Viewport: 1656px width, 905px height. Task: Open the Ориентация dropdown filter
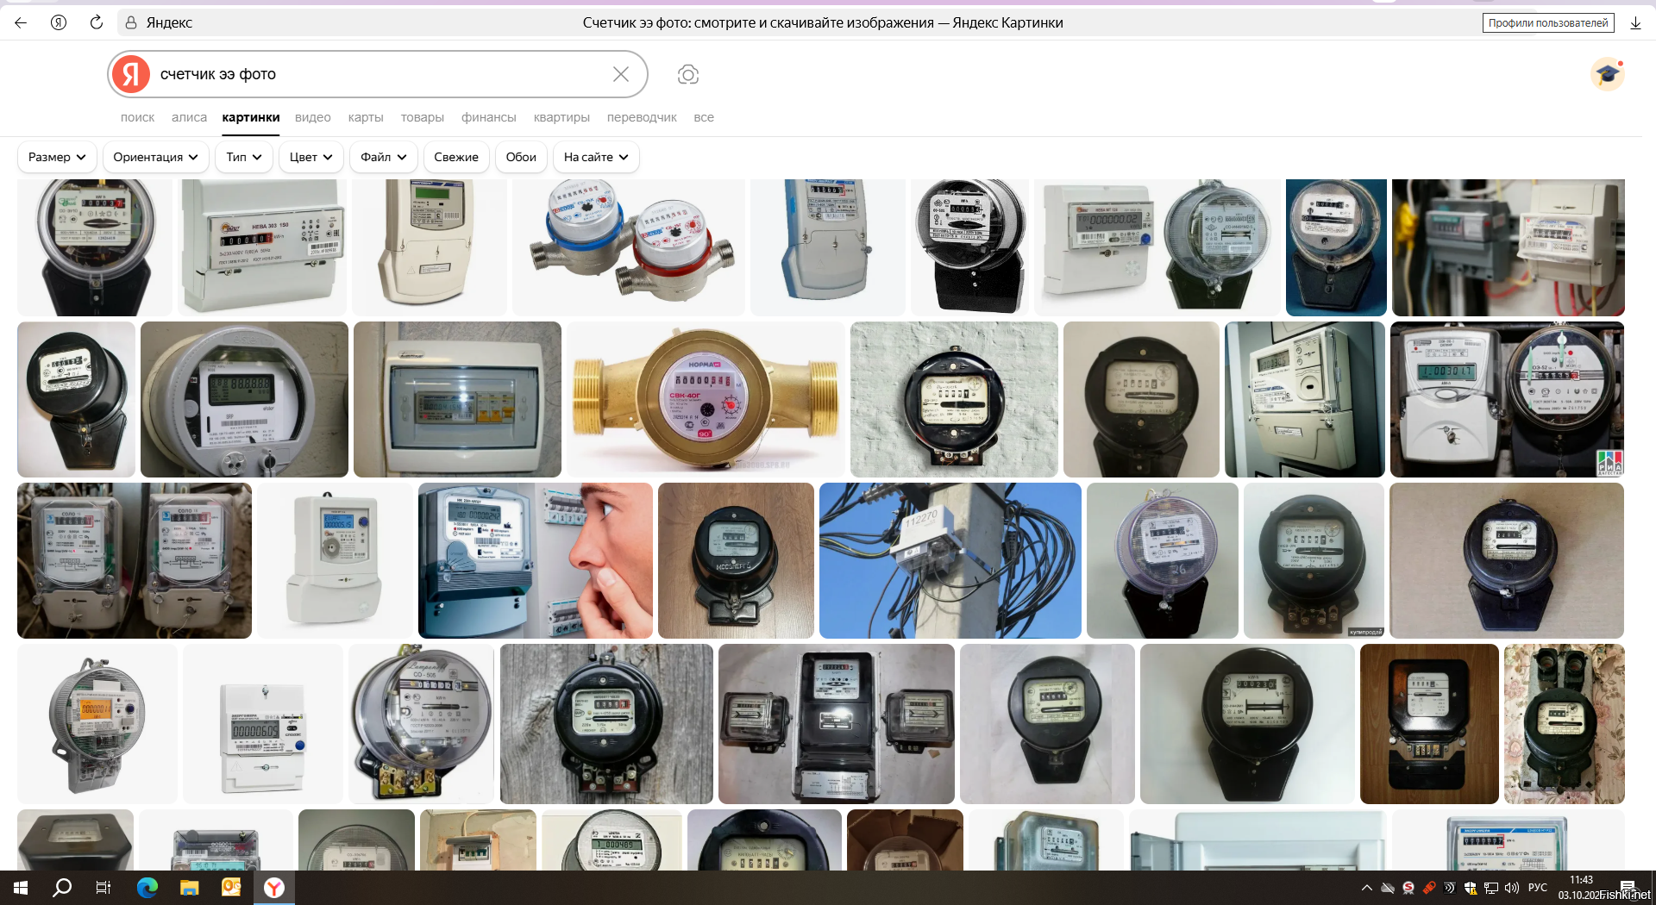pos(155,157)
